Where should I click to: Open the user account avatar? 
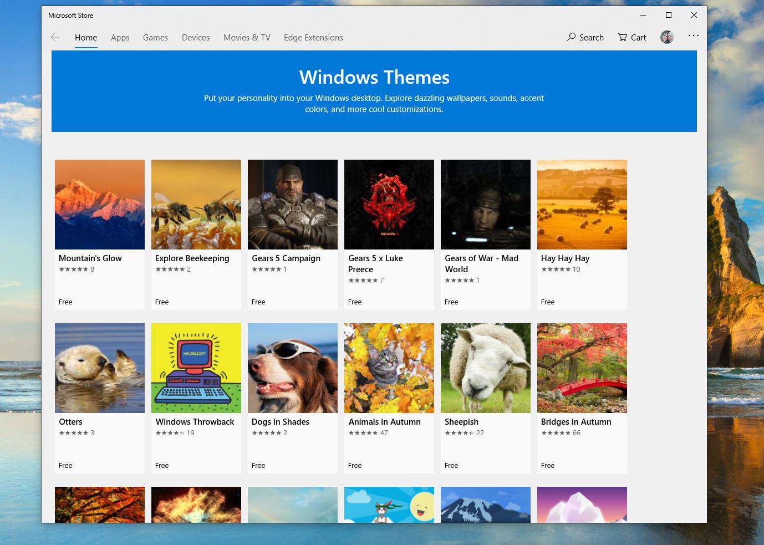[667, 37]
